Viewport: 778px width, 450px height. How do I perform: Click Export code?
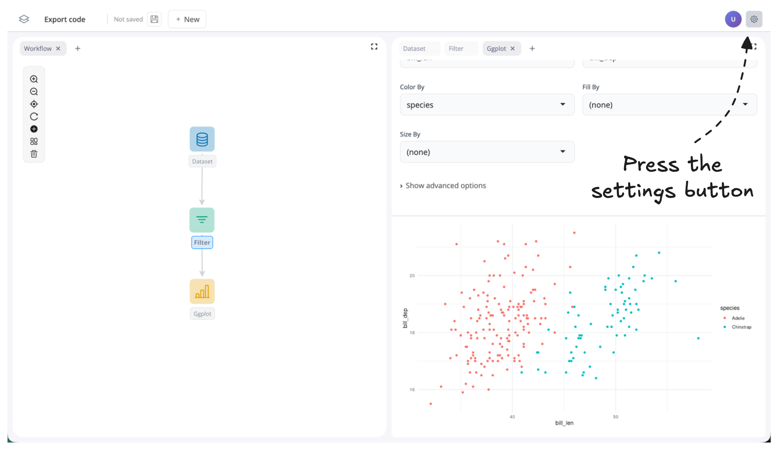(x=65, y=19)
